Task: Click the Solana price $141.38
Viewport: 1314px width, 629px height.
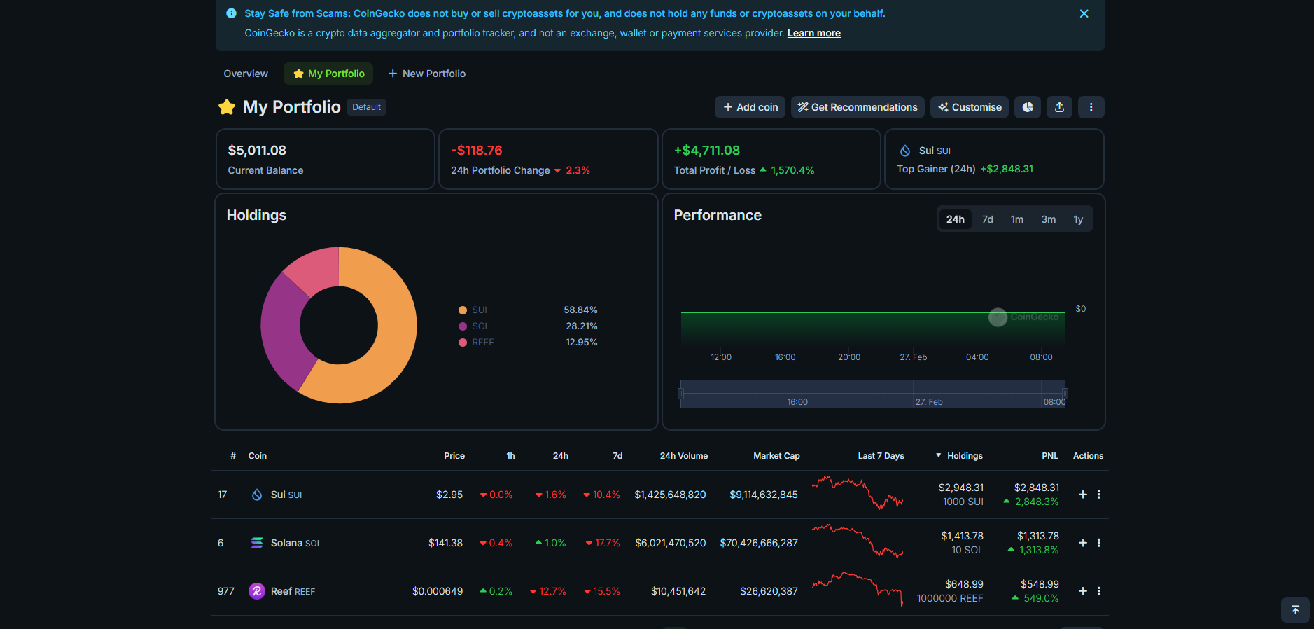Action: tap(445, 543)
